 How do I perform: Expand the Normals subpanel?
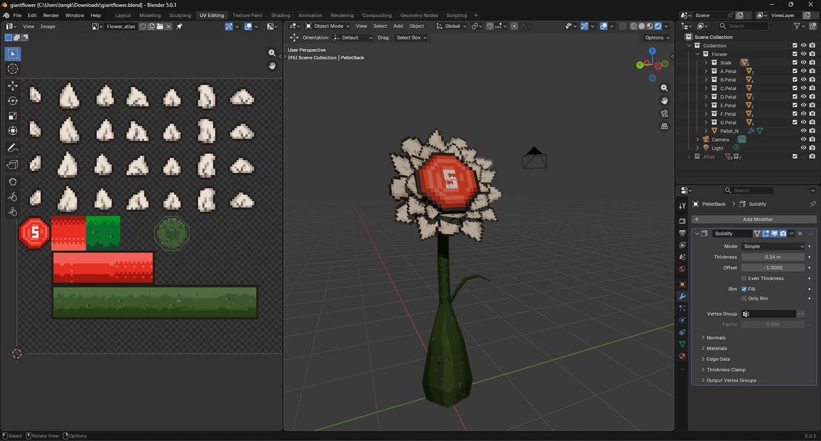pos(716,338)
